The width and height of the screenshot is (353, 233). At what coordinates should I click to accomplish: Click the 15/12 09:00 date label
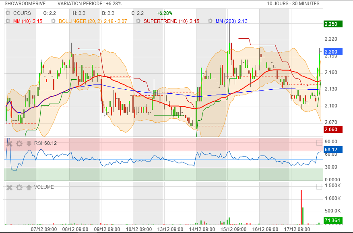233,229
